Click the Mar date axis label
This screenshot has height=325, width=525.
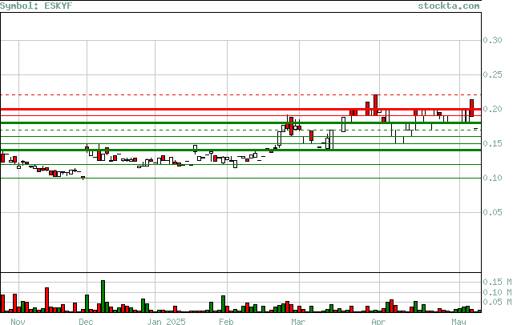tap(298, 321)
